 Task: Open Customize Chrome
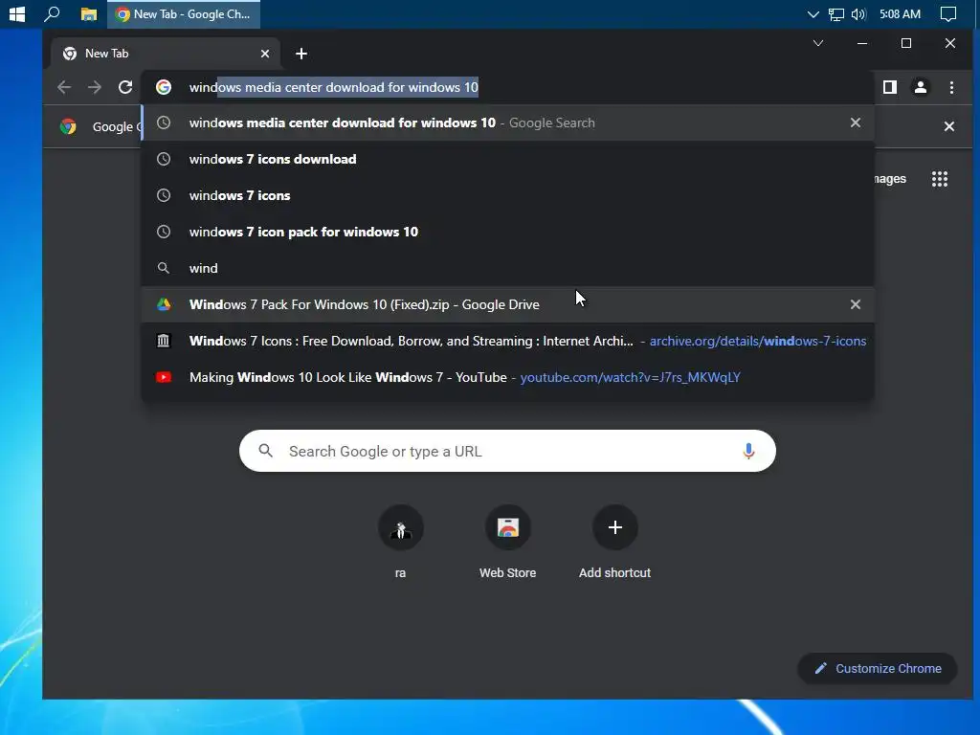pos(877,668)
